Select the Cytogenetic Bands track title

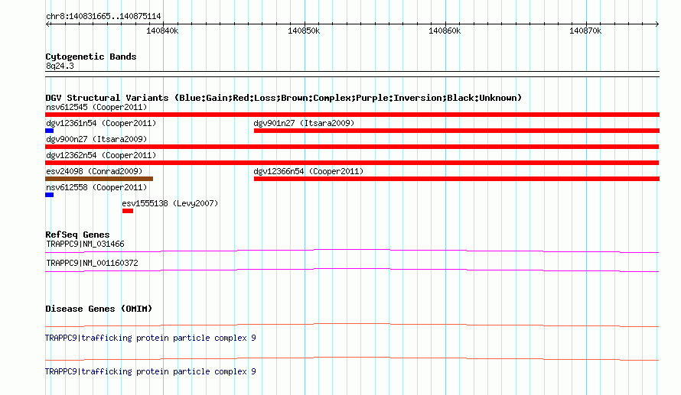(x=91, y=57)
